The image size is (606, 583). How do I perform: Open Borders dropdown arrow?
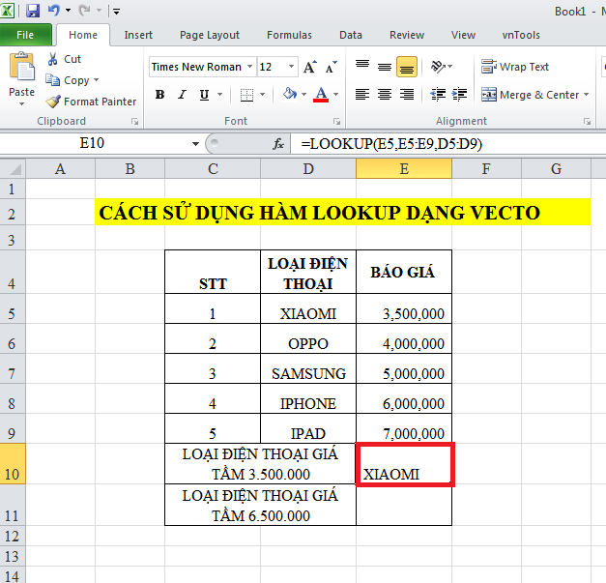pyautogui.click(x=263, y=95)
